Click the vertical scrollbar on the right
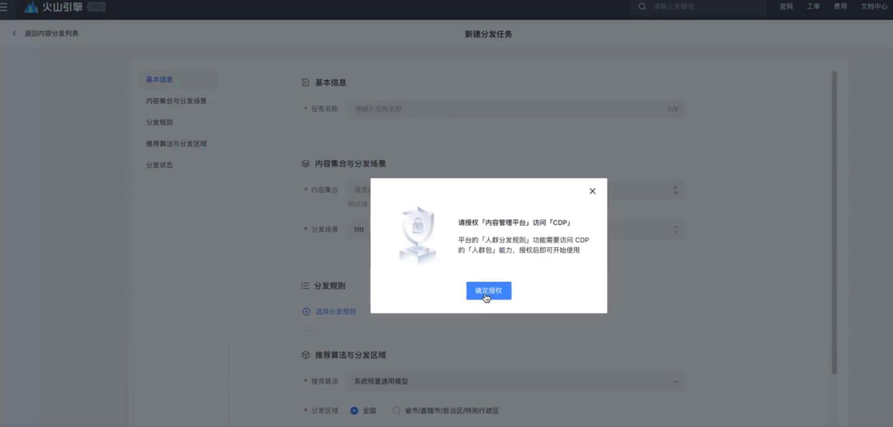Viewport: 893px width, 427px height. 834,223
